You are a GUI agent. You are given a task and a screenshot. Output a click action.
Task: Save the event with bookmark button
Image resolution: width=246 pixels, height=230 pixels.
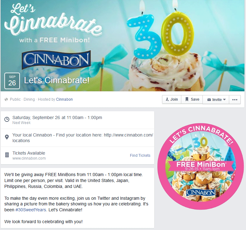coord(192,99)
